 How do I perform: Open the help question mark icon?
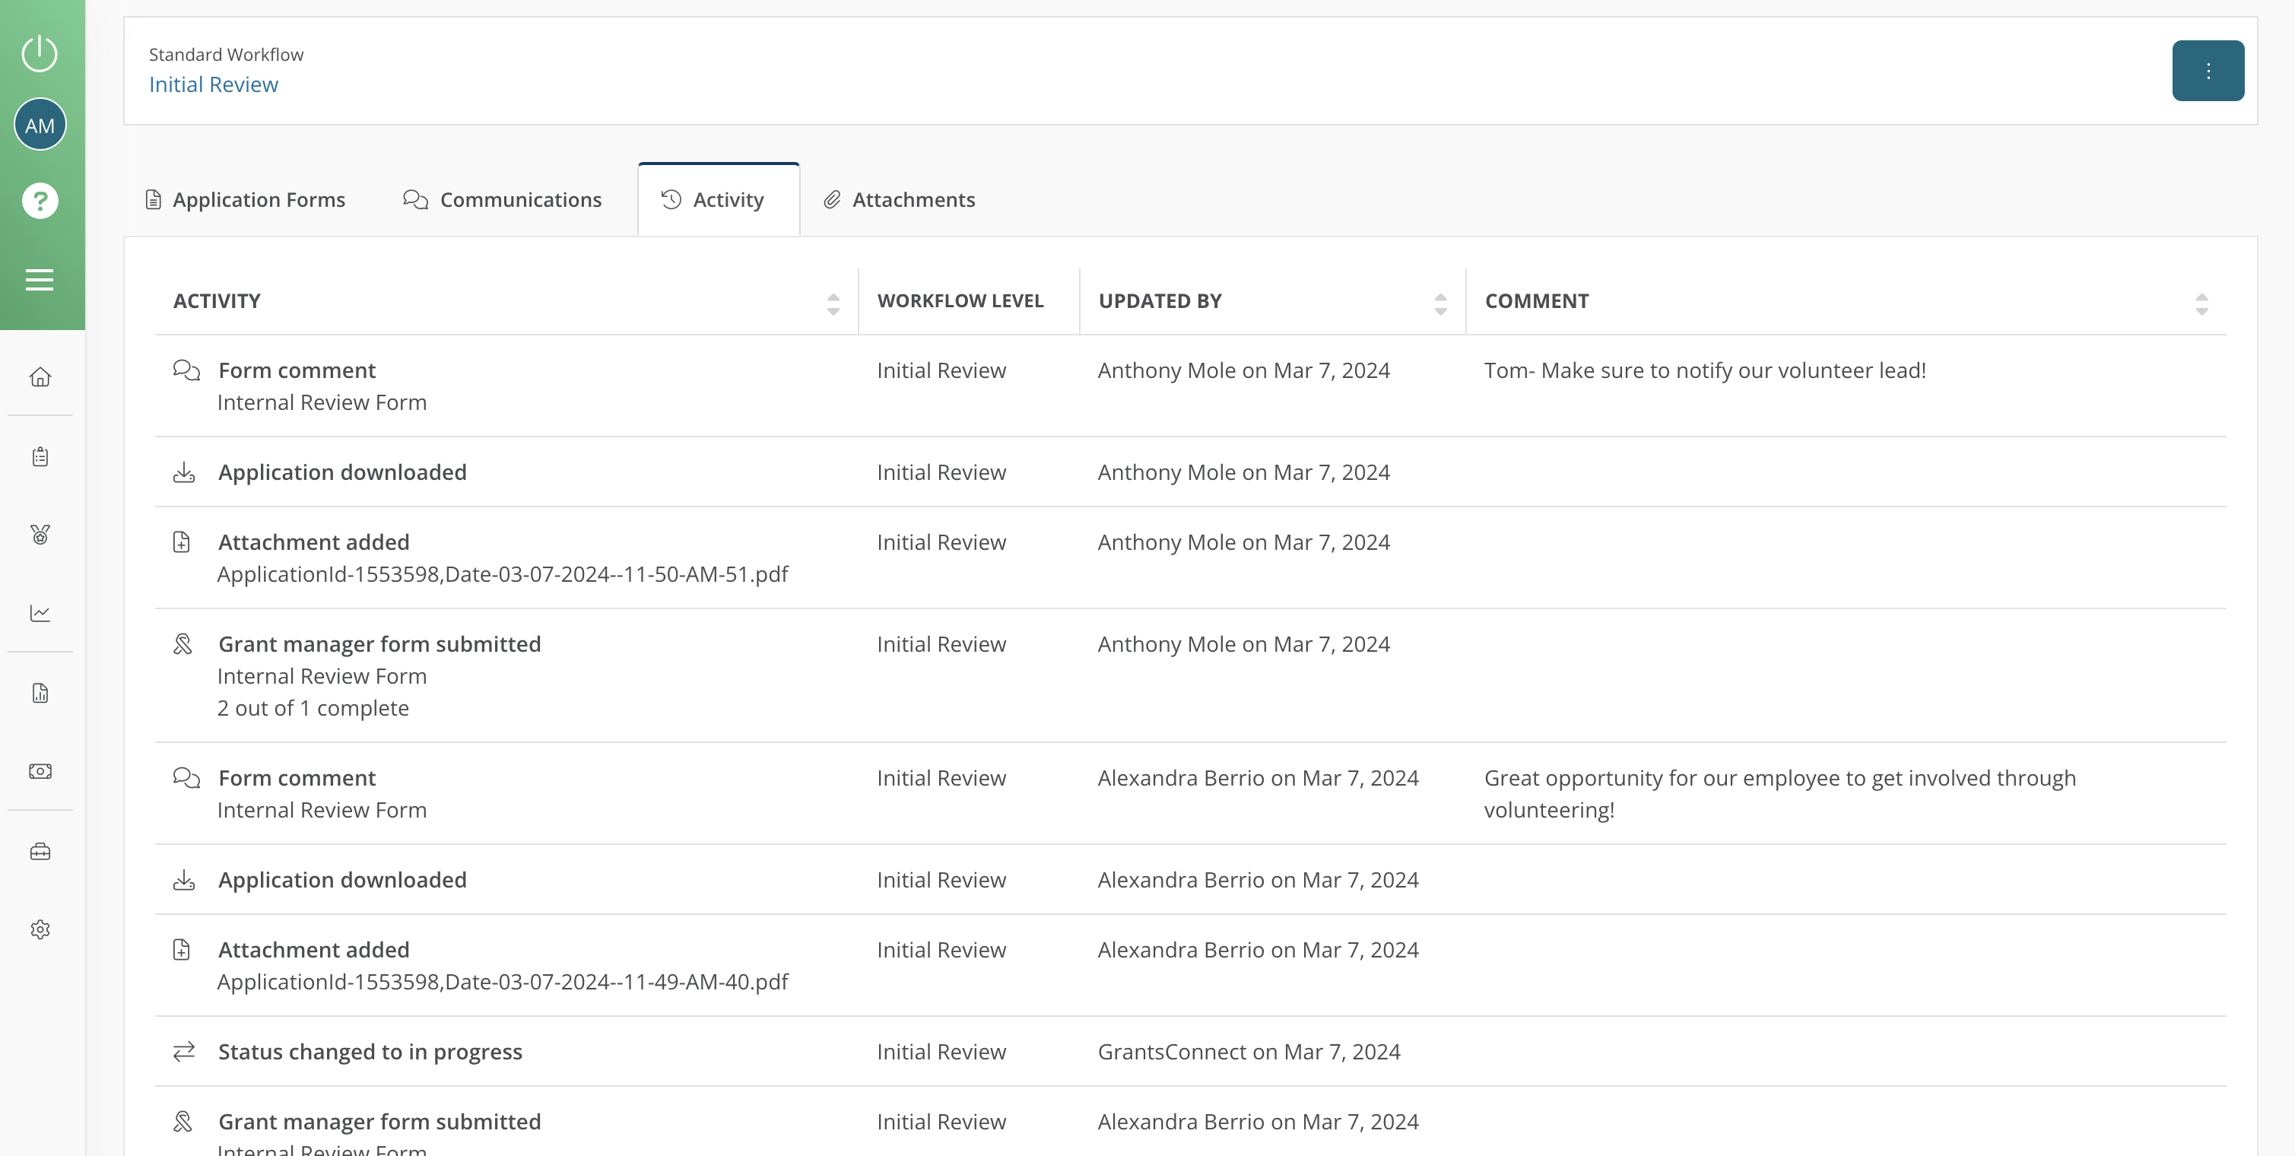point(40,201)
